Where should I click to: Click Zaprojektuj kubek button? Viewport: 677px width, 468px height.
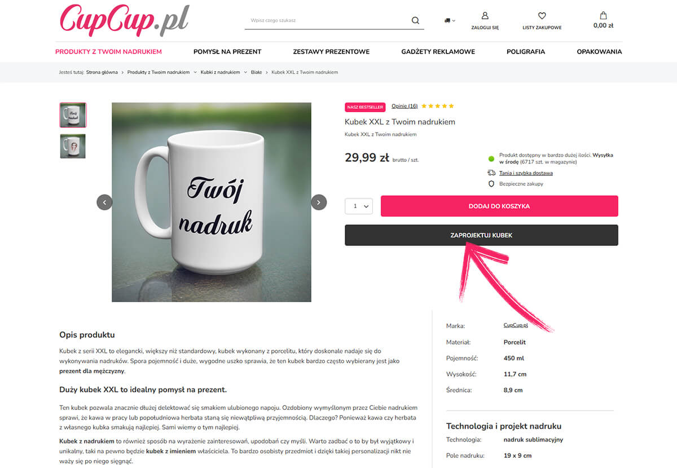[x=481, y=235]
